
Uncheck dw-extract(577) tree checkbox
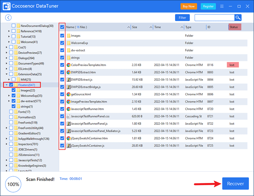(x=14, y=101)
